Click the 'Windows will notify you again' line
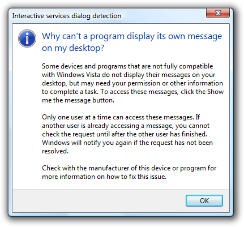This screenshot has width=244, height=227. point(127,143)
